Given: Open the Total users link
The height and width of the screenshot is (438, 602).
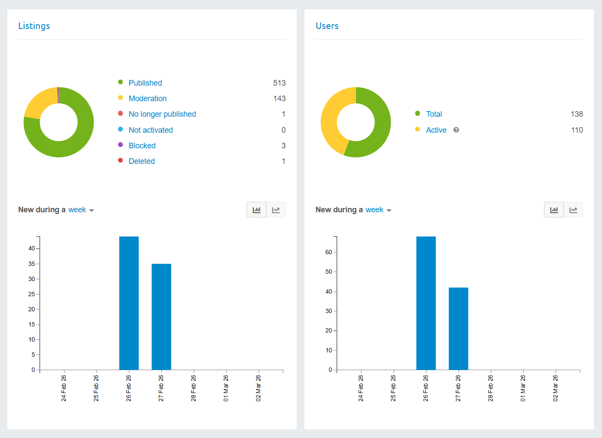Looking at the screenshot, I should 434,114.
